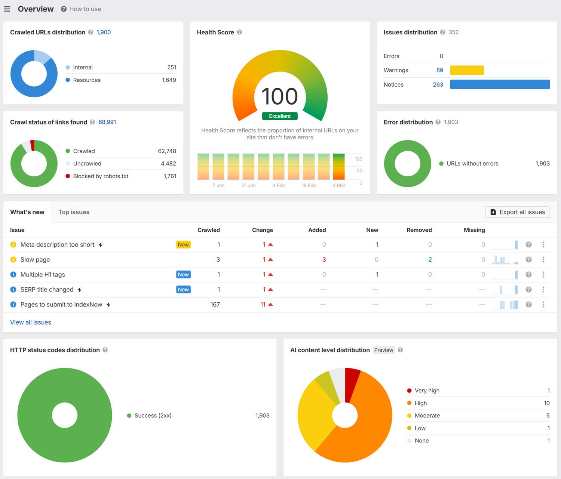This screenshot has height=479, width=561.
Task: Click the lightning icon beside Meta description too short
Action: (101, 245)
